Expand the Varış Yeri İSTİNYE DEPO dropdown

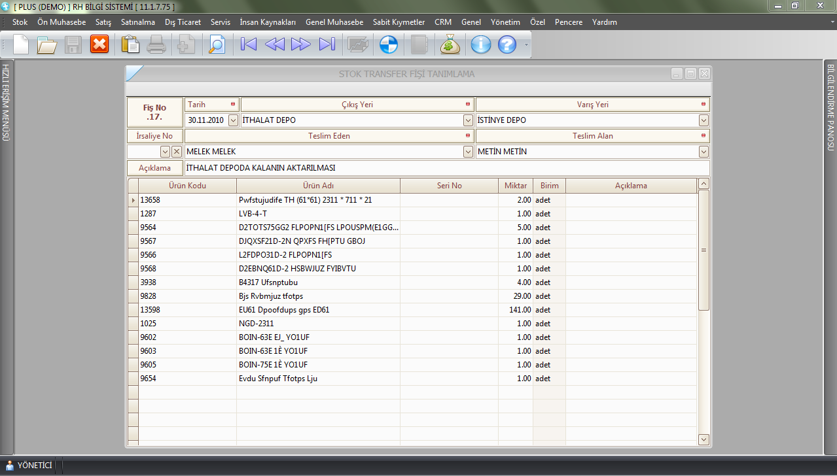pos(703,120)
